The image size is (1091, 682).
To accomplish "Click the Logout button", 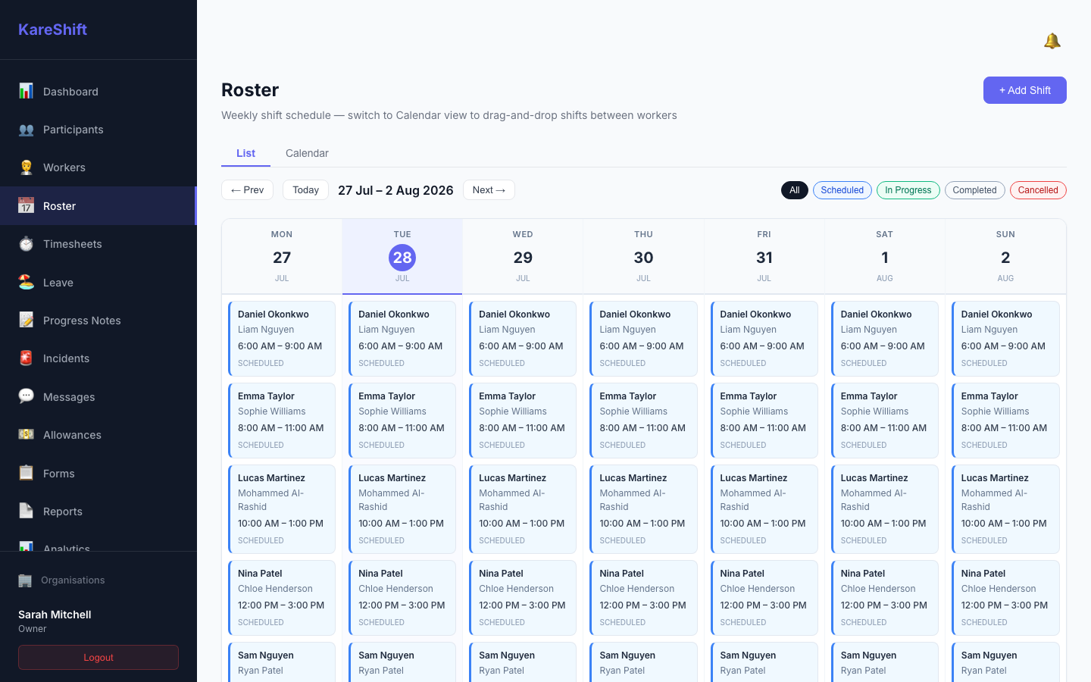I will (x=98, y=658).
